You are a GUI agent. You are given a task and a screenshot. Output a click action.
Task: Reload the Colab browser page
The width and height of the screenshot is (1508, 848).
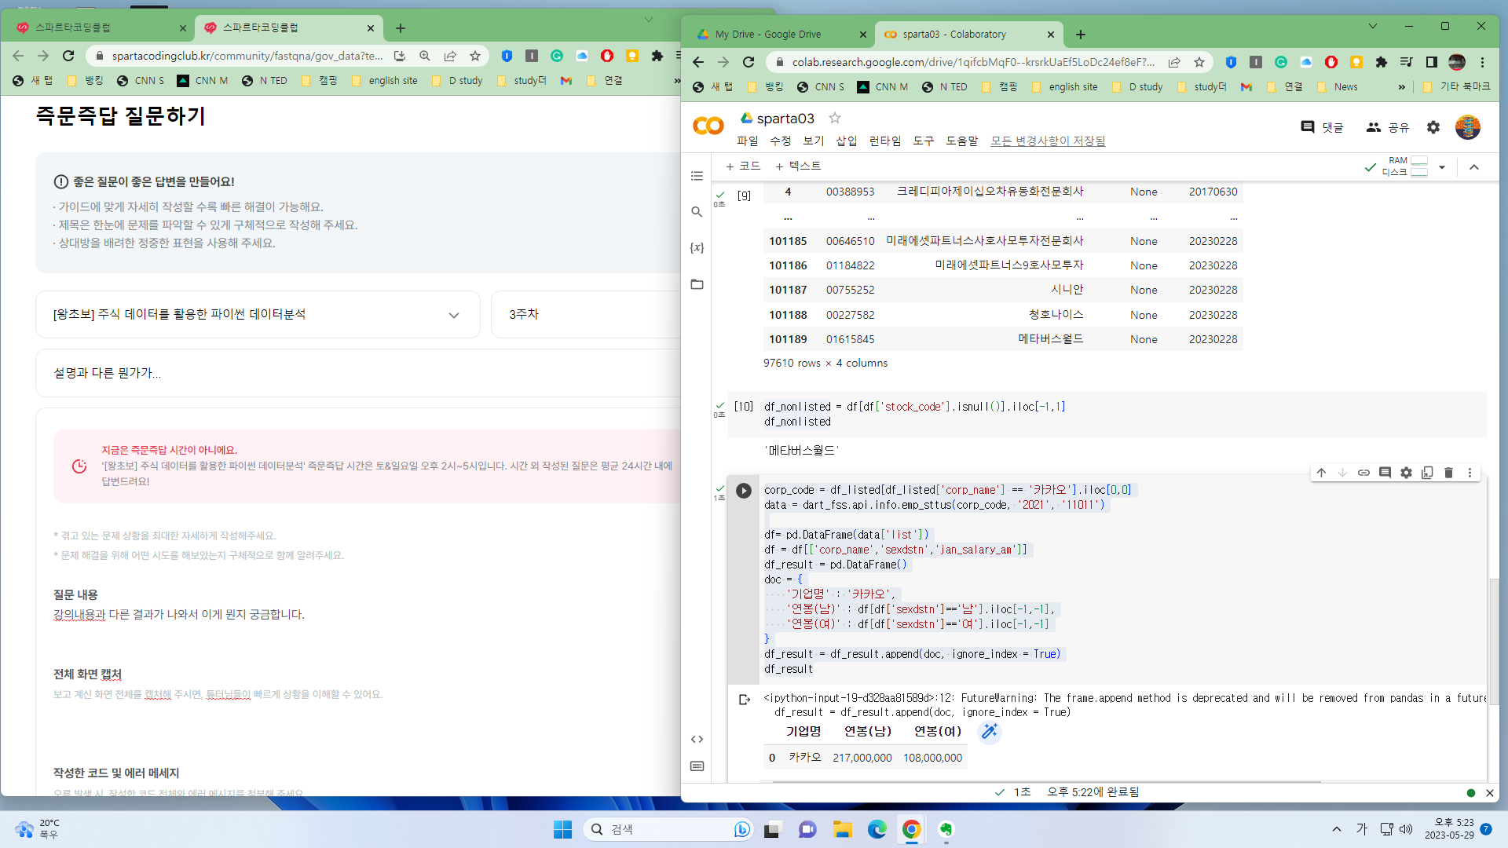pos(749,62)
